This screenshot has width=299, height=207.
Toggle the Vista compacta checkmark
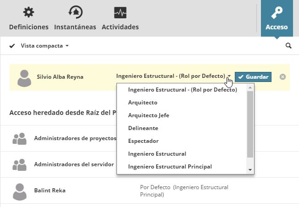coord(12,46)
